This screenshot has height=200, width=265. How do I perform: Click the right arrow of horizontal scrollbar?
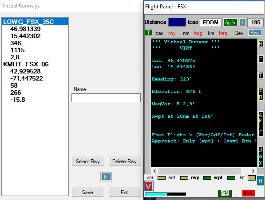point(253,171)
